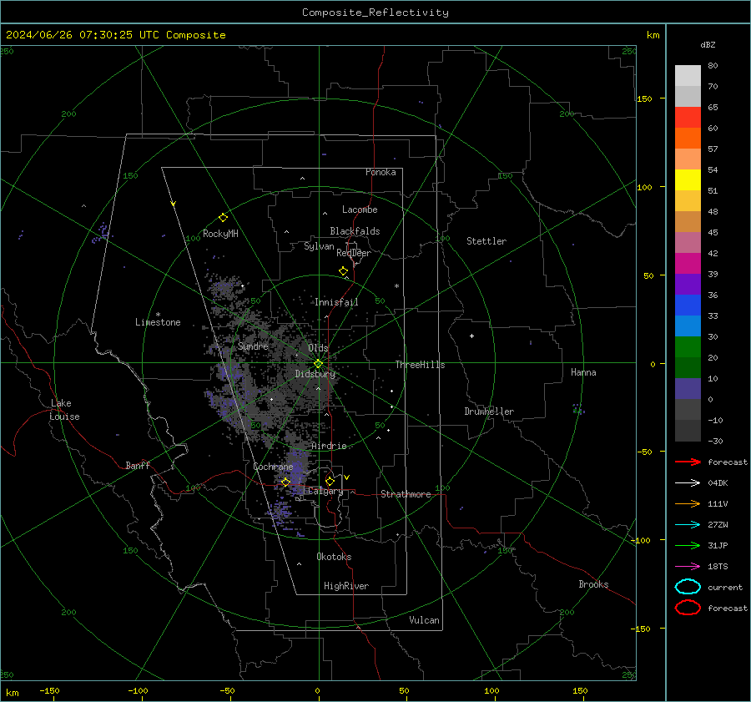Click the Lacombe city label

(x=360, y=210)
